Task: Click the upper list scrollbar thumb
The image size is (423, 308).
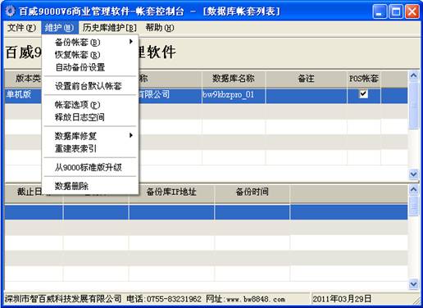Action: point(414,105)
